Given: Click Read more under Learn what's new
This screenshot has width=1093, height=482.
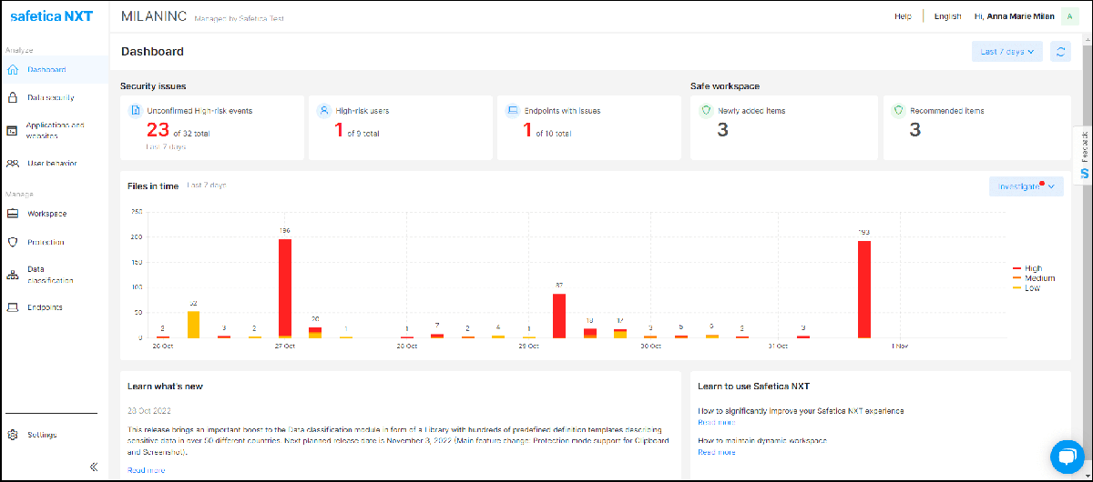Looking at the screenshot, I should [146, 470].
